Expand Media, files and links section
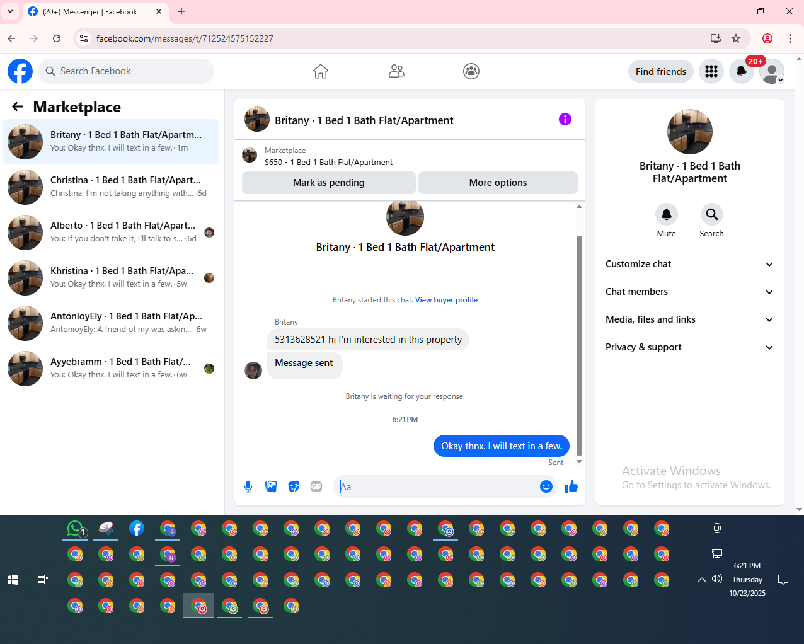Screen dimensions: 804x644 point(689,319)
